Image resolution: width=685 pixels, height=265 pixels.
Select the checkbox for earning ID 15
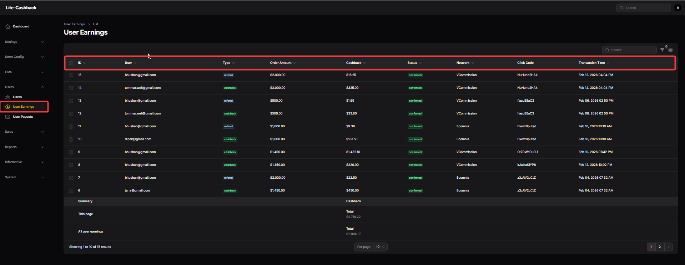[x=71, y=75]
